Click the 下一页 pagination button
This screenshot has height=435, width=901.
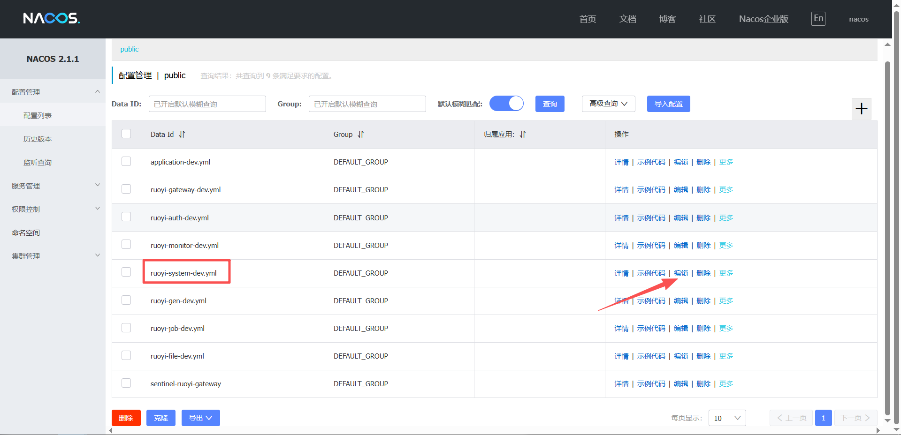tap(855, 418)
